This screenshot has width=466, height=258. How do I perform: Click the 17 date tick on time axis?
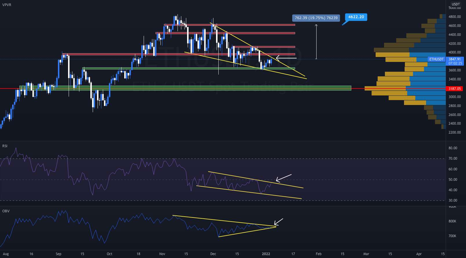point(293,254)
